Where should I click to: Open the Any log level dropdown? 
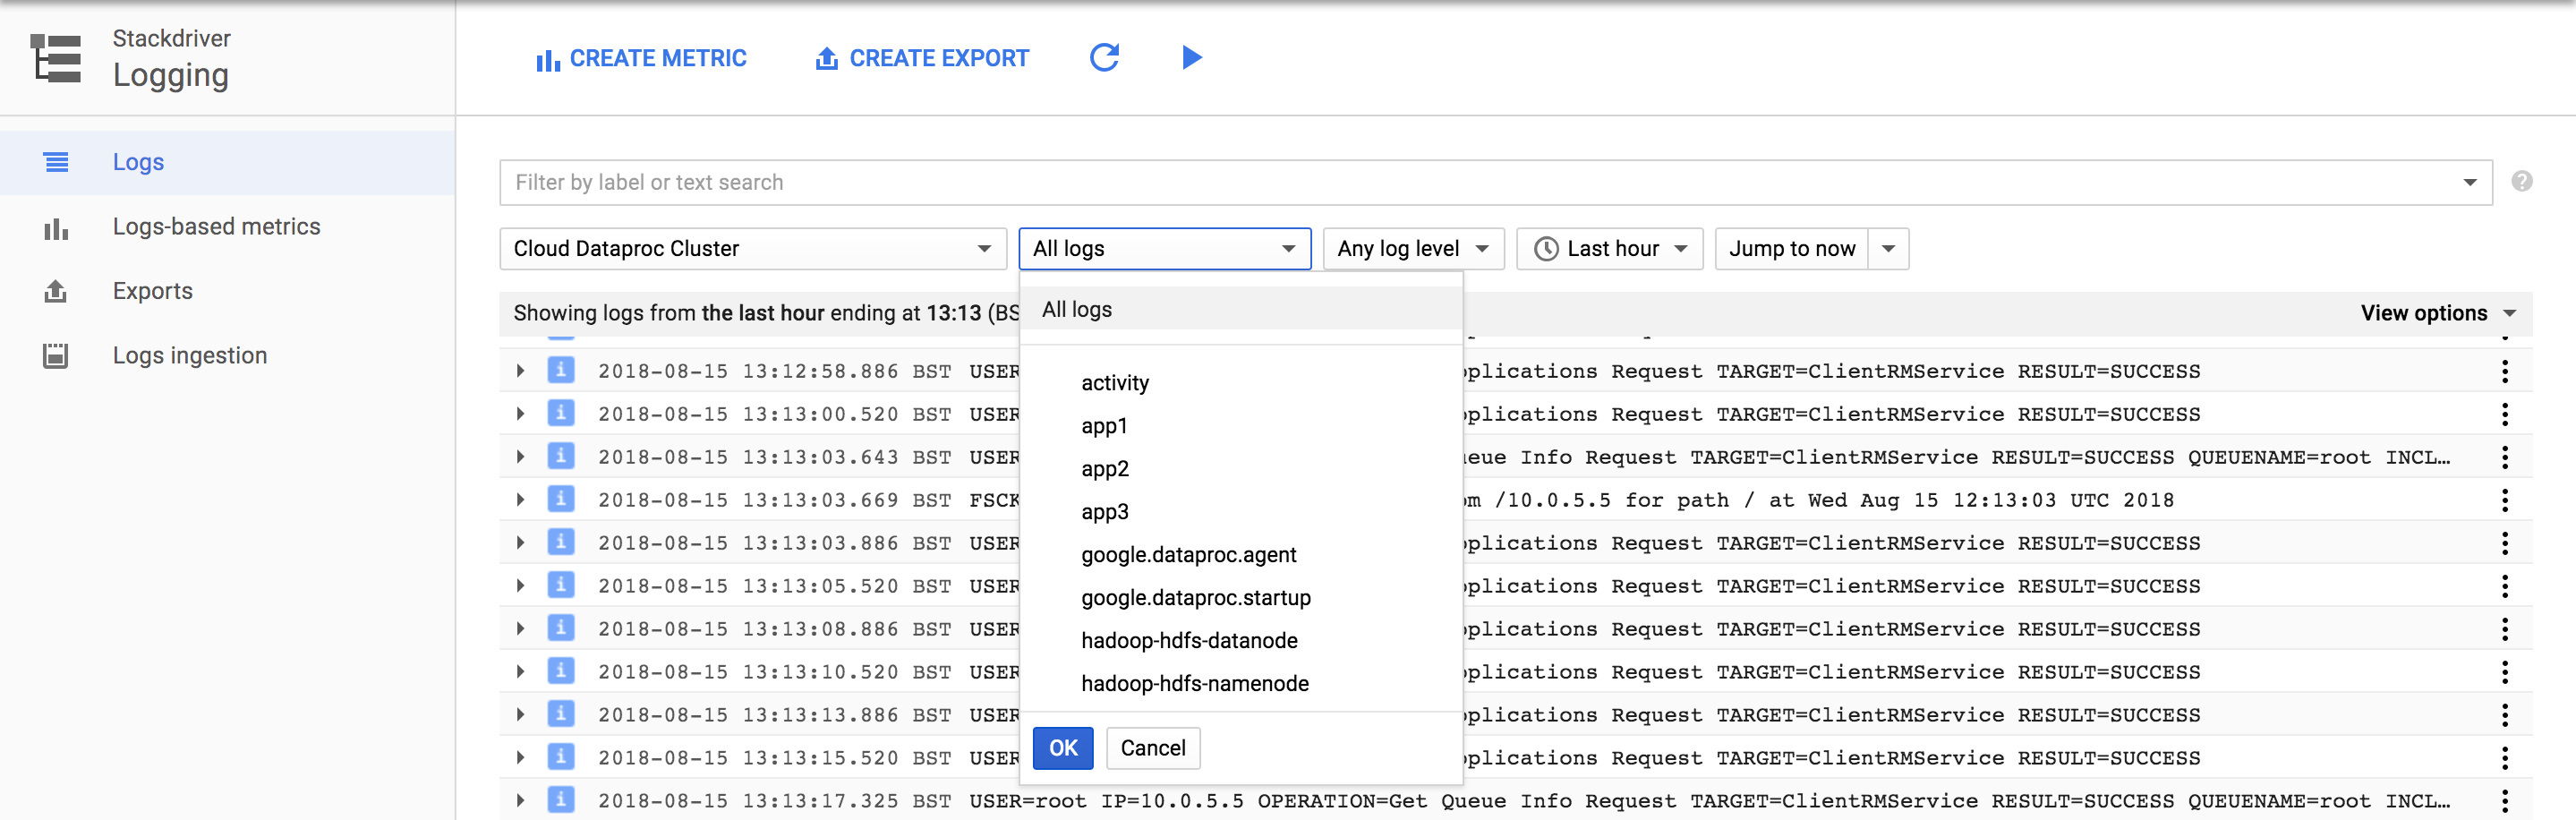pyautogui.click(x=1412, y=248)
